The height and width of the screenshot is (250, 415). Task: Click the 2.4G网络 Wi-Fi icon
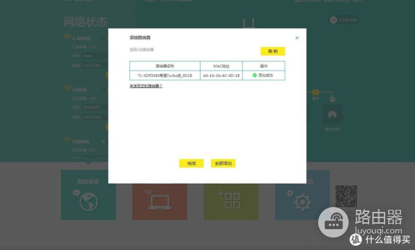click(x=67, y=37)
